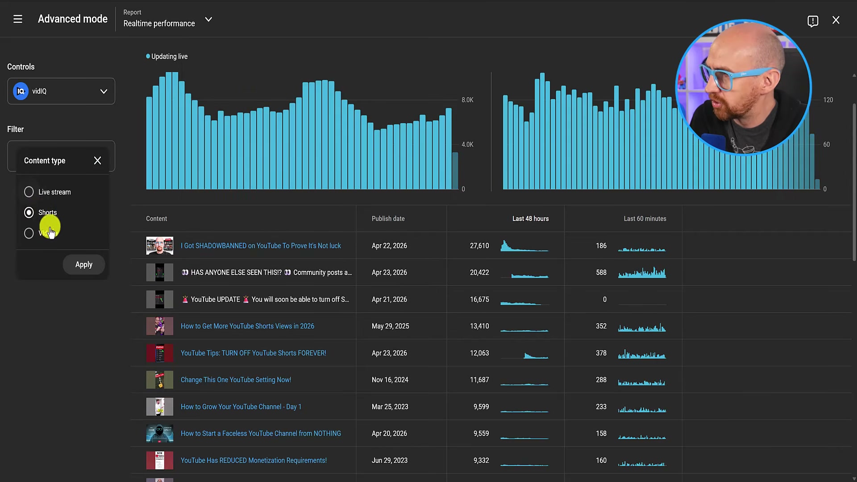Apply the content type filter

click(84, 264)
